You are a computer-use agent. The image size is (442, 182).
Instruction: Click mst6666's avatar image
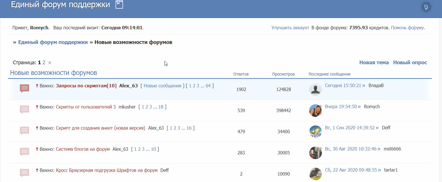(315, 153)
